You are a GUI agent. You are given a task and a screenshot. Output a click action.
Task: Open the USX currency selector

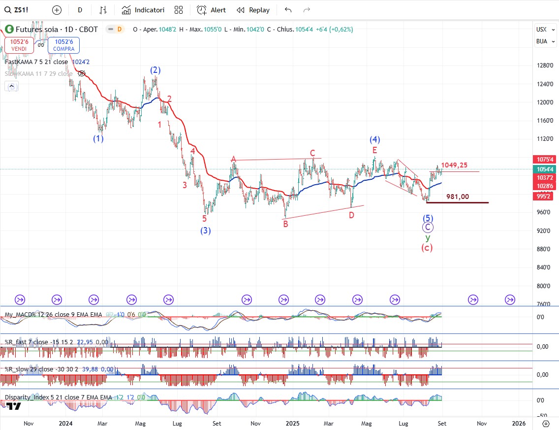[541, 30]
